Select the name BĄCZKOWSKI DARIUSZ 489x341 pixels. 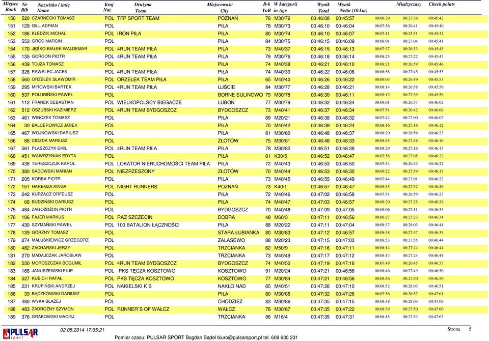click(56, 294)
